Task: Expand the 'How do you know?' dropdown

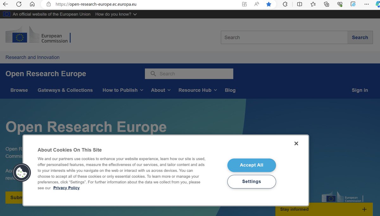Action: pos(116,14)
